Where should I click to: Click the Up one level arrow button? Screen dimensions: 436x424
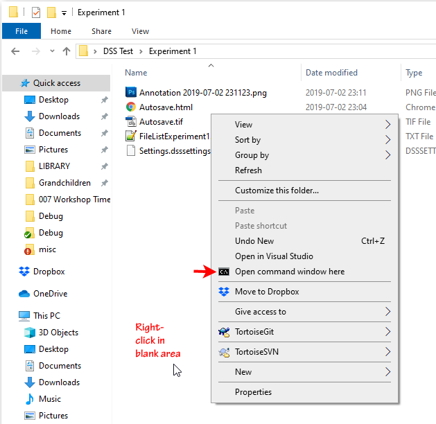[67, 51]
